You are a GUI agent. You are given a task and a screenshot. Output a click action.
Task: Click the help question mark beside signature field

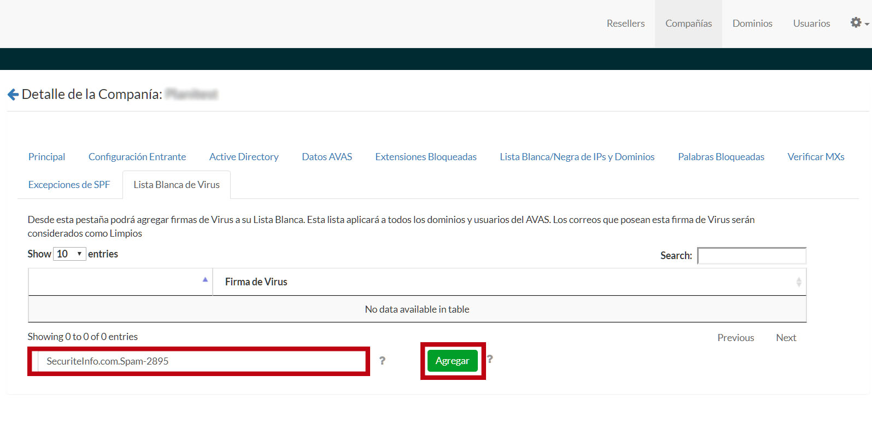(x=382, y=361)
